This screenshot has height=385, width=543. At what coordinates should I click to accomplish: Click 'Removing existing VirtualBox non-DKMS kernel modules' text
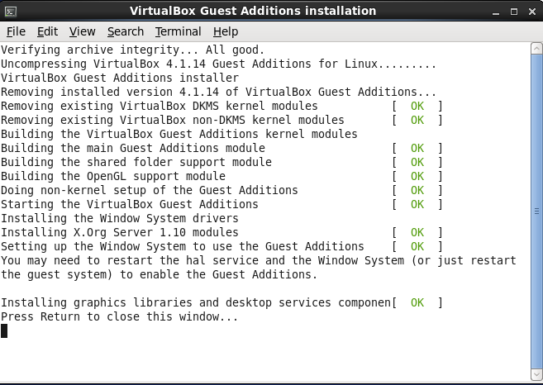(x=173, y=120)
